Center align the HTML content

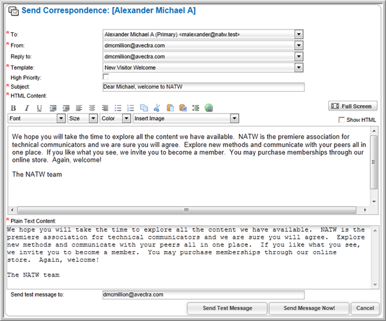coord(92,108)
